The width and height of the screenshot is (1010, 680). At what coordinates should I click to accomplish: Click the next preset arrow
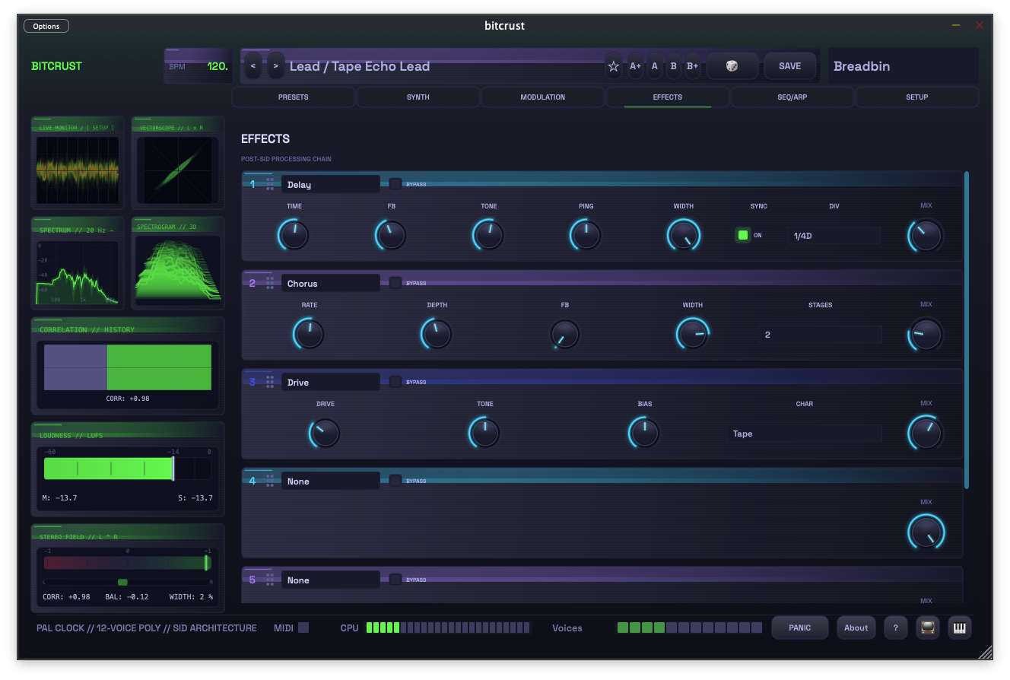tap(275, 66)
